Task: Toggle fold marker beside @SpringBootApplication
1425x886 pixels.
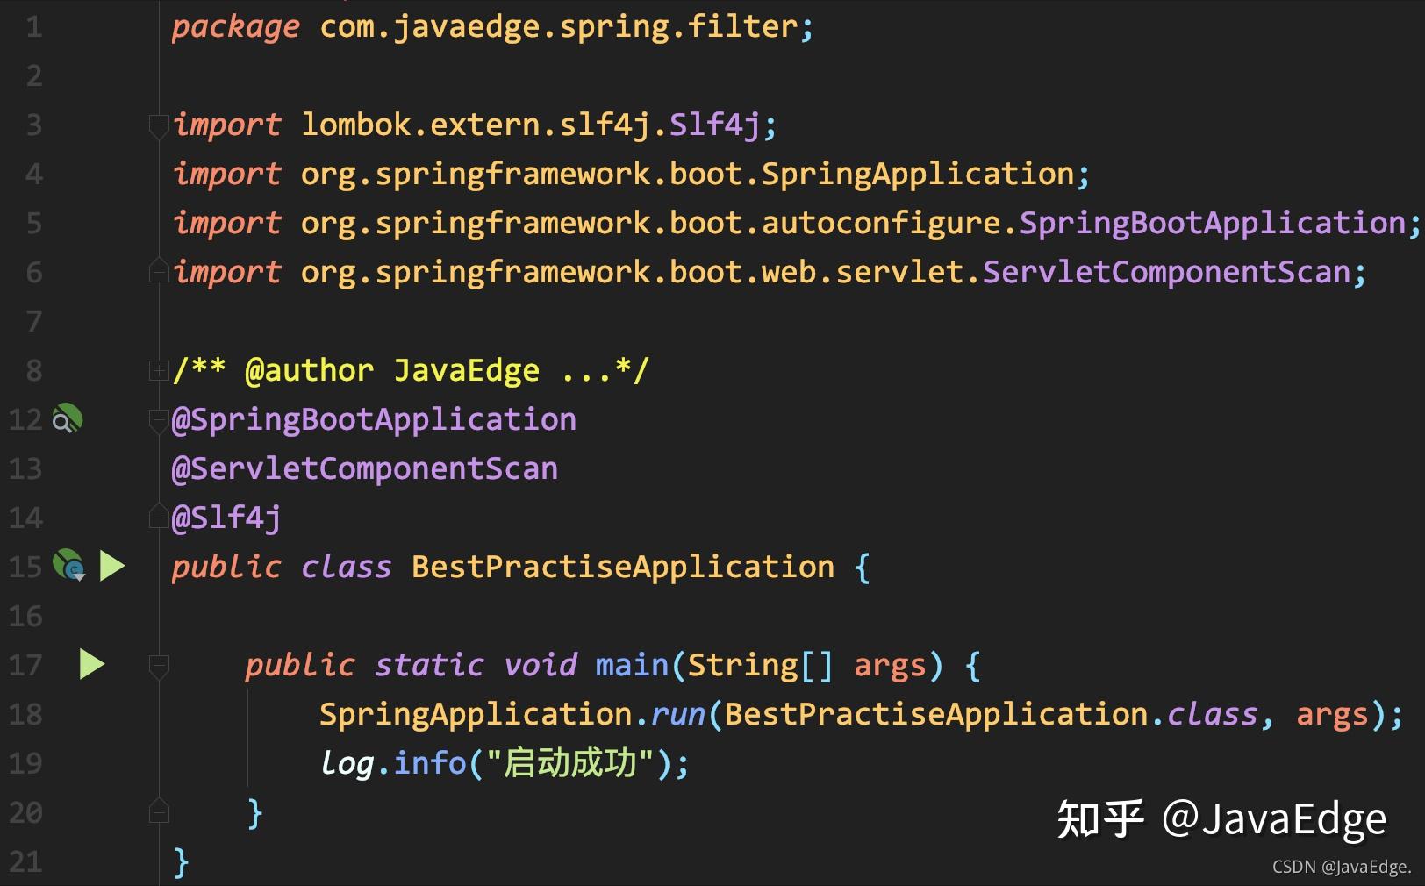Action: tap(159, 420)
